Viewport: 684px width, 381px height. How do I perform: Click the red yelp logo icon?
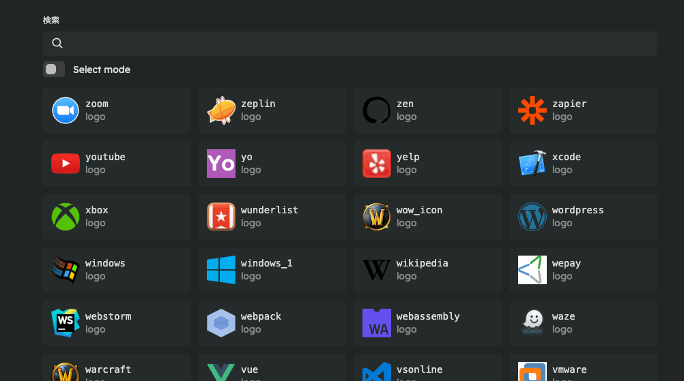point(376,164)
